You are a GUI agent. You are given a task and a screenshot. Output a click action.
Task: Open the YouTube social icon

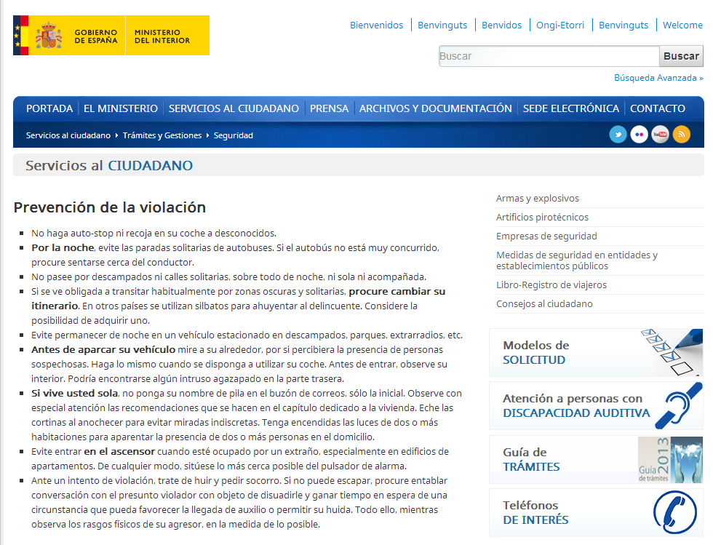click(x=660, y=135)
